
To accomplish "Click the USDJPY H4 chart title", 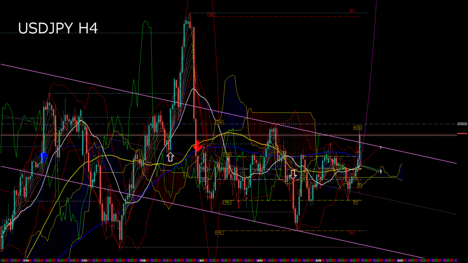I will click(x=58, y=28).
